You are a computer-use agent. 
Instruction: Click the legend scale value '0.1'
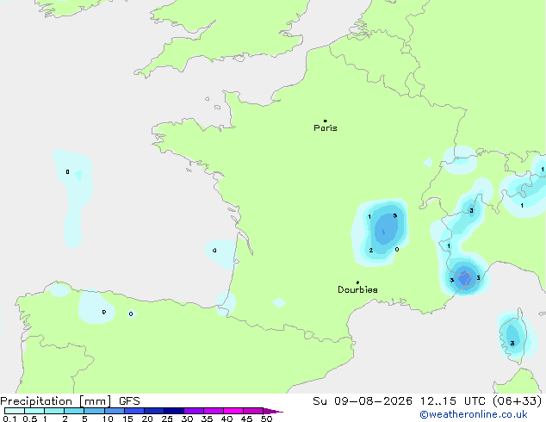tap(9, 419)
